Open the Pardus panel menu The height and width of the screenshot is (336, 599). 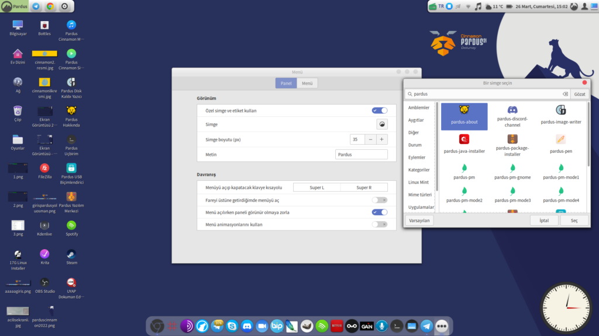click(15, 6)
